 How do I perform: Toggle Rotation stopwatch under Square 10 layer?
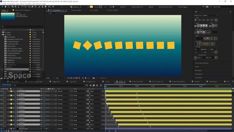click(15, 93)
